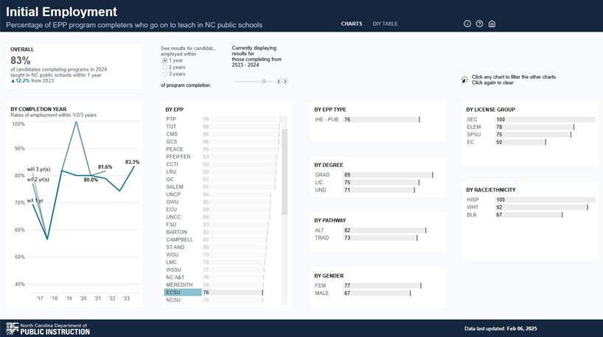Click the filter hint cursor icon
This screenshot has height=337, width=603.
[x=464, y=79]
